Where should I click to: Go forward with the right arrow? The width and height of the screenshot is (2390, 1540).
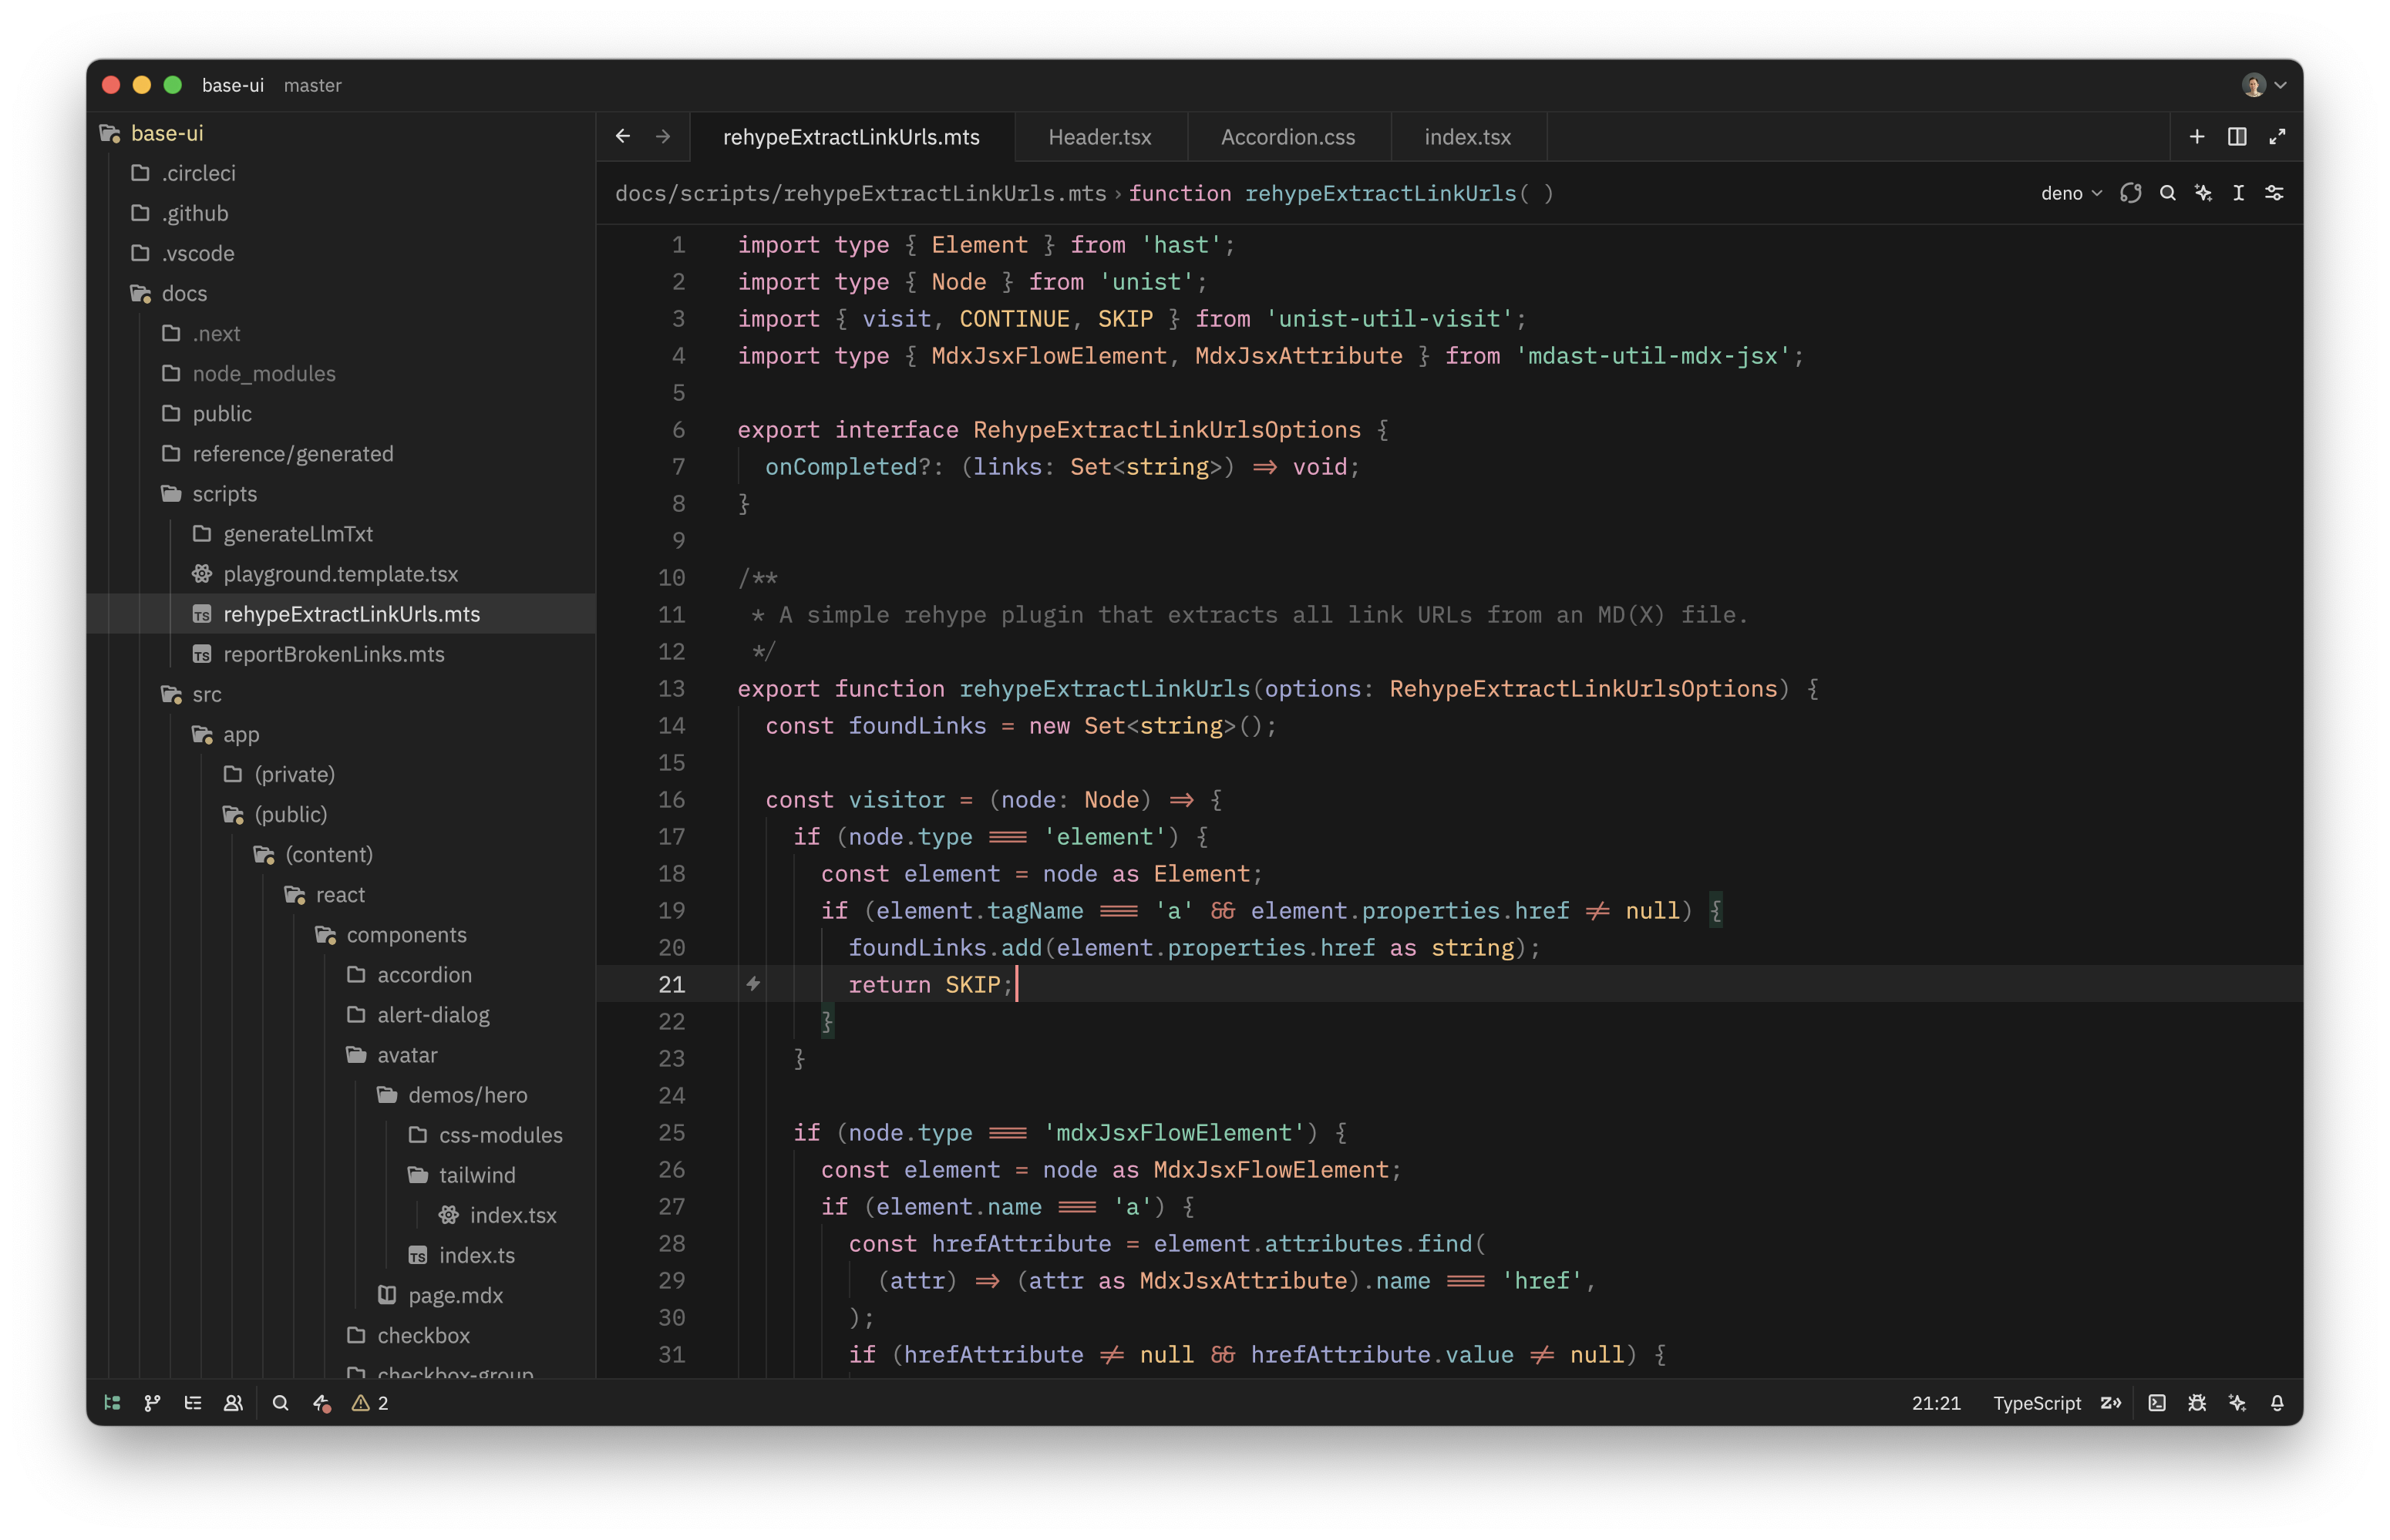coord(663,136)
